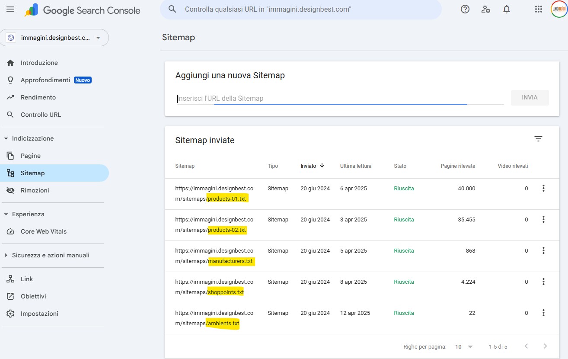Screen dimensions: 568x359
Task: Open more options for ambients.txt sitemap
Action: click(x=543, y=313)
